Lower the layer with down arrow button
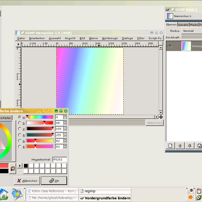This screenshot has height=202, width=202. click(x=190, y=145)
